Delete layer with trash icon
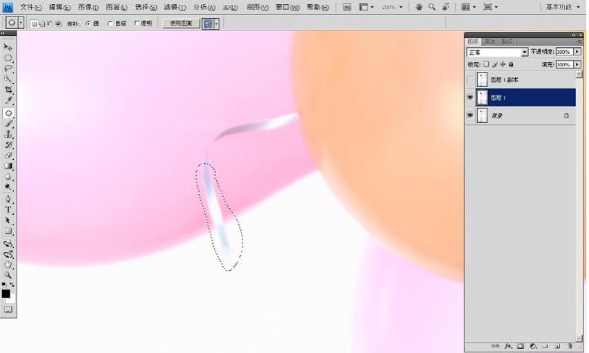The image size is (589, 353). (x=570, y=346)
